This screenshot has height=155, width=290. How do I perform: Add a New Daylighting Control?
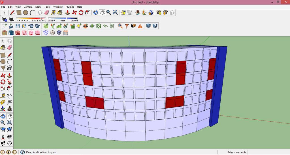(x=66, y=26)
